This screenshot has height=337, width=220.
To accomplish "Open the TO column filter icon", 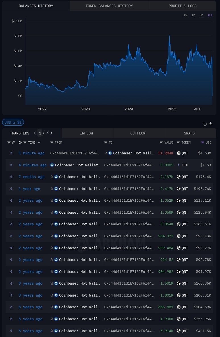I will click(x=105, y=142).
